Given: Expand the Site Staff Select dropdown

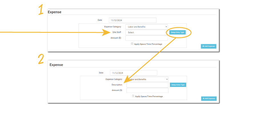Looking at the screenshot, I should [146, 32].
